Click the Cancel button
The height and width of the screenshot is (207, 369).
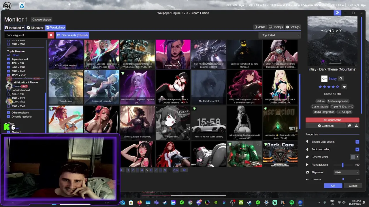353,186
